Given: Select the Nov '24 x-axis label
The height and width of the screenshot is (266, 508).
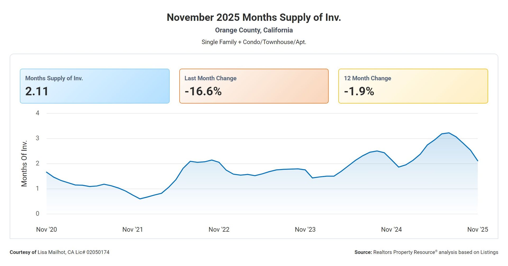Looking at the screenshot, I should tap(391, 230).
